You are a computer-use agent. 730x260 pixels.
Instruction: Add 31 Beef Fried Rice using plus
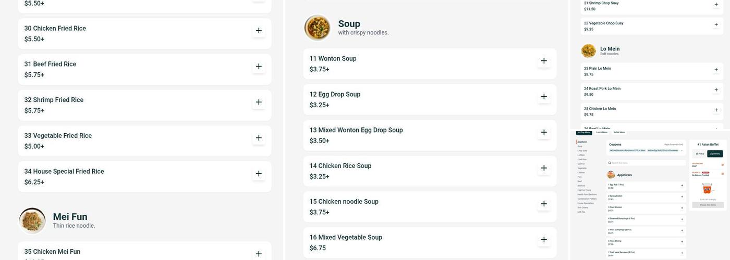click(258, 67)
